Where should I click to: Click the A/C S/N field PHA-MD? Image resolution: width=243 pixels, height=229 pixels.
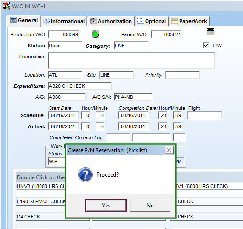pyautogui.click(x=133, y=97)
